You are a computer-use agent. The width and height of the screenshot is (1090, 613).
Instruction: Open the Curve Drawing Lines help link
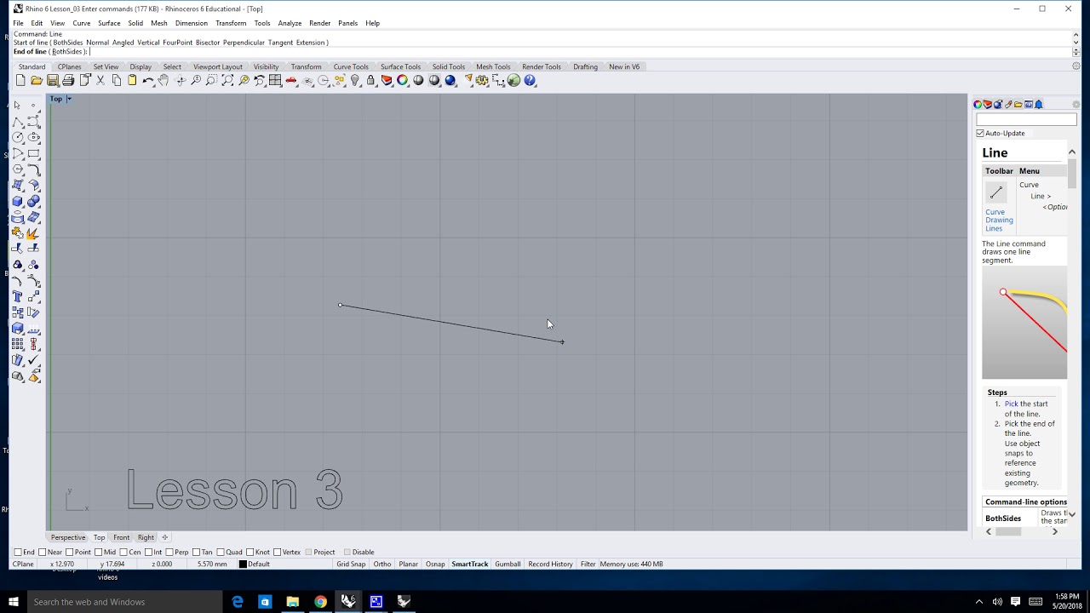click(x=999, y=220)
